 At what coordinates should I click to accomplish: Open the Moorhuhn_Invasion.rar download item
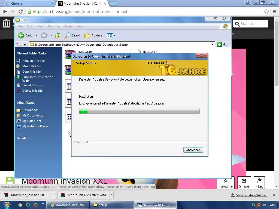coord(27,195)
